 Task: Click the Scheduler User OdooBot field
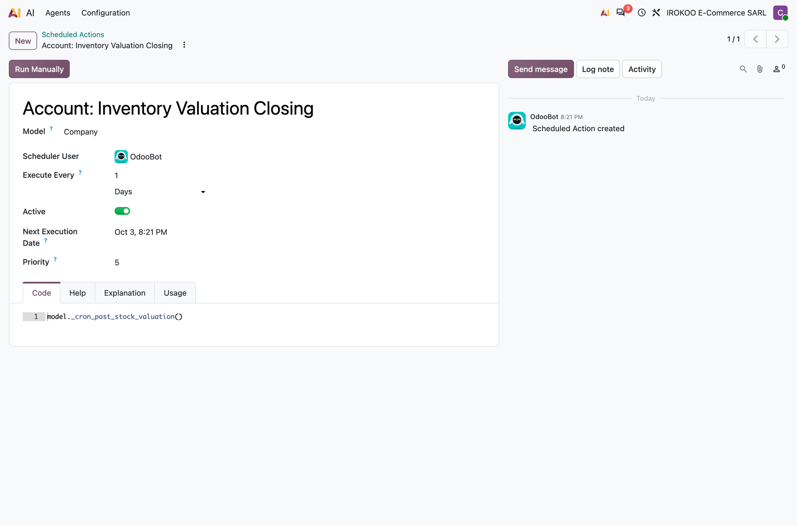160,157
